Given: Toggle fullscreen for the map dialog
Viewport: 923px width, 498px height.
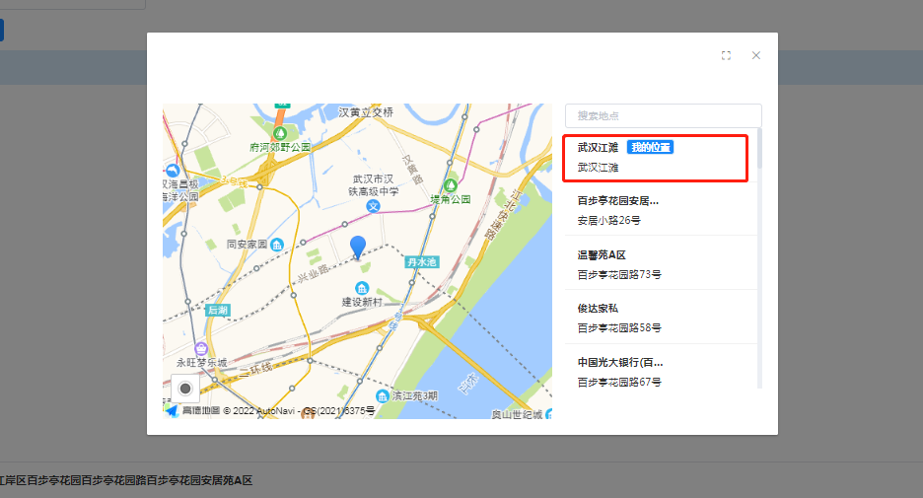Looking at the screenshot, I should pos(726,56).
